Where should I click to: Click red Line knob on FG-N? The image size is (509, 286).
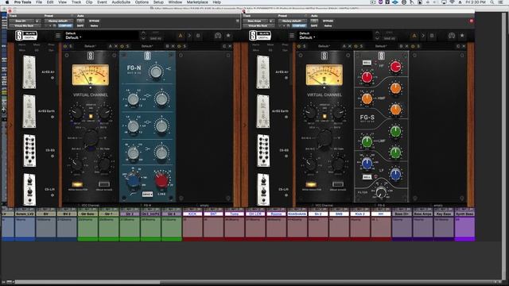coord(161,180)
